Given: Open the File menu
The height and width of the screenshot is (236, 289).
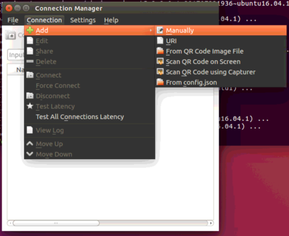Looking at the screenshot, I should pyautogui.click(x=13, y=20).
